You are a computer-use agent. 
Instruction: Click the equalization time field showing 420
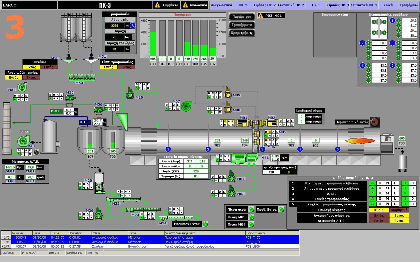pos(271,172)
